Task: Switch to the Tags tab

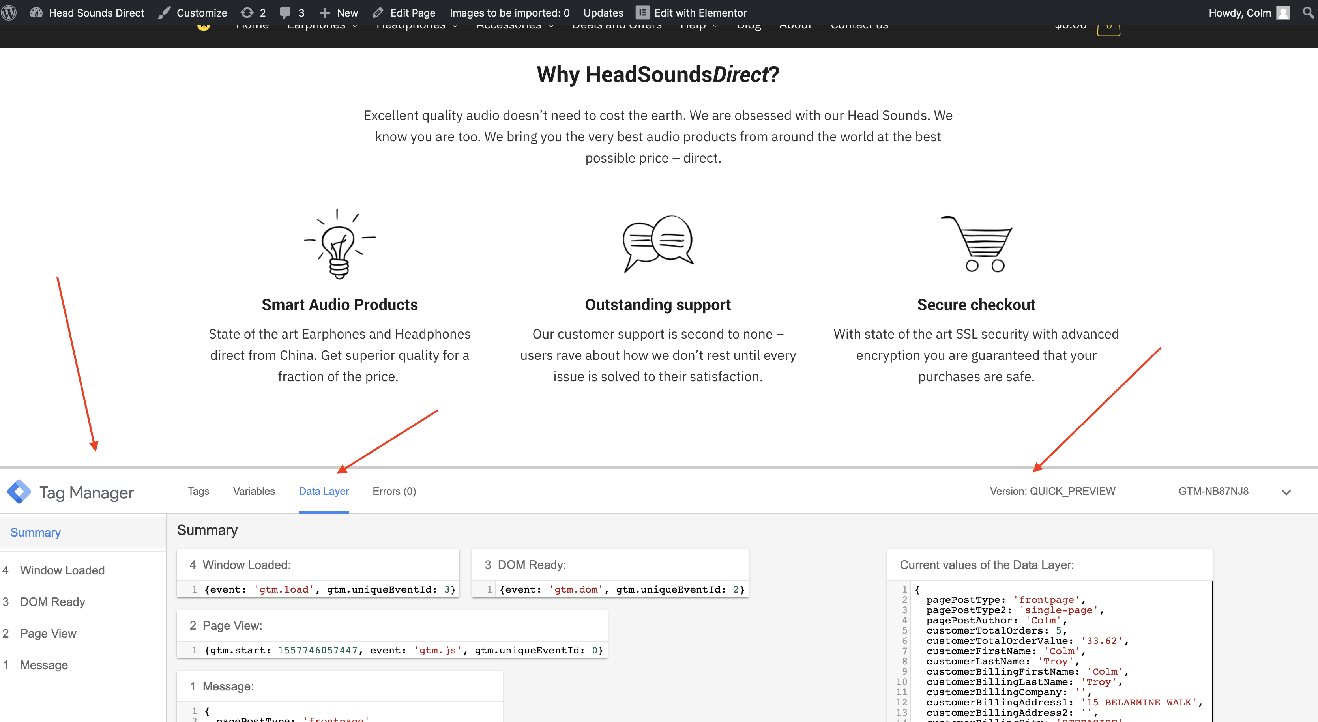Action: click(198, 491)
